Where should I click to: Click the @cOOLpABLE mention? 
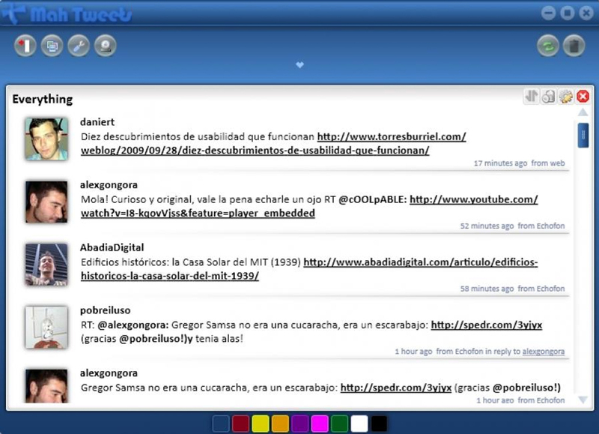(x=372, y=199)
